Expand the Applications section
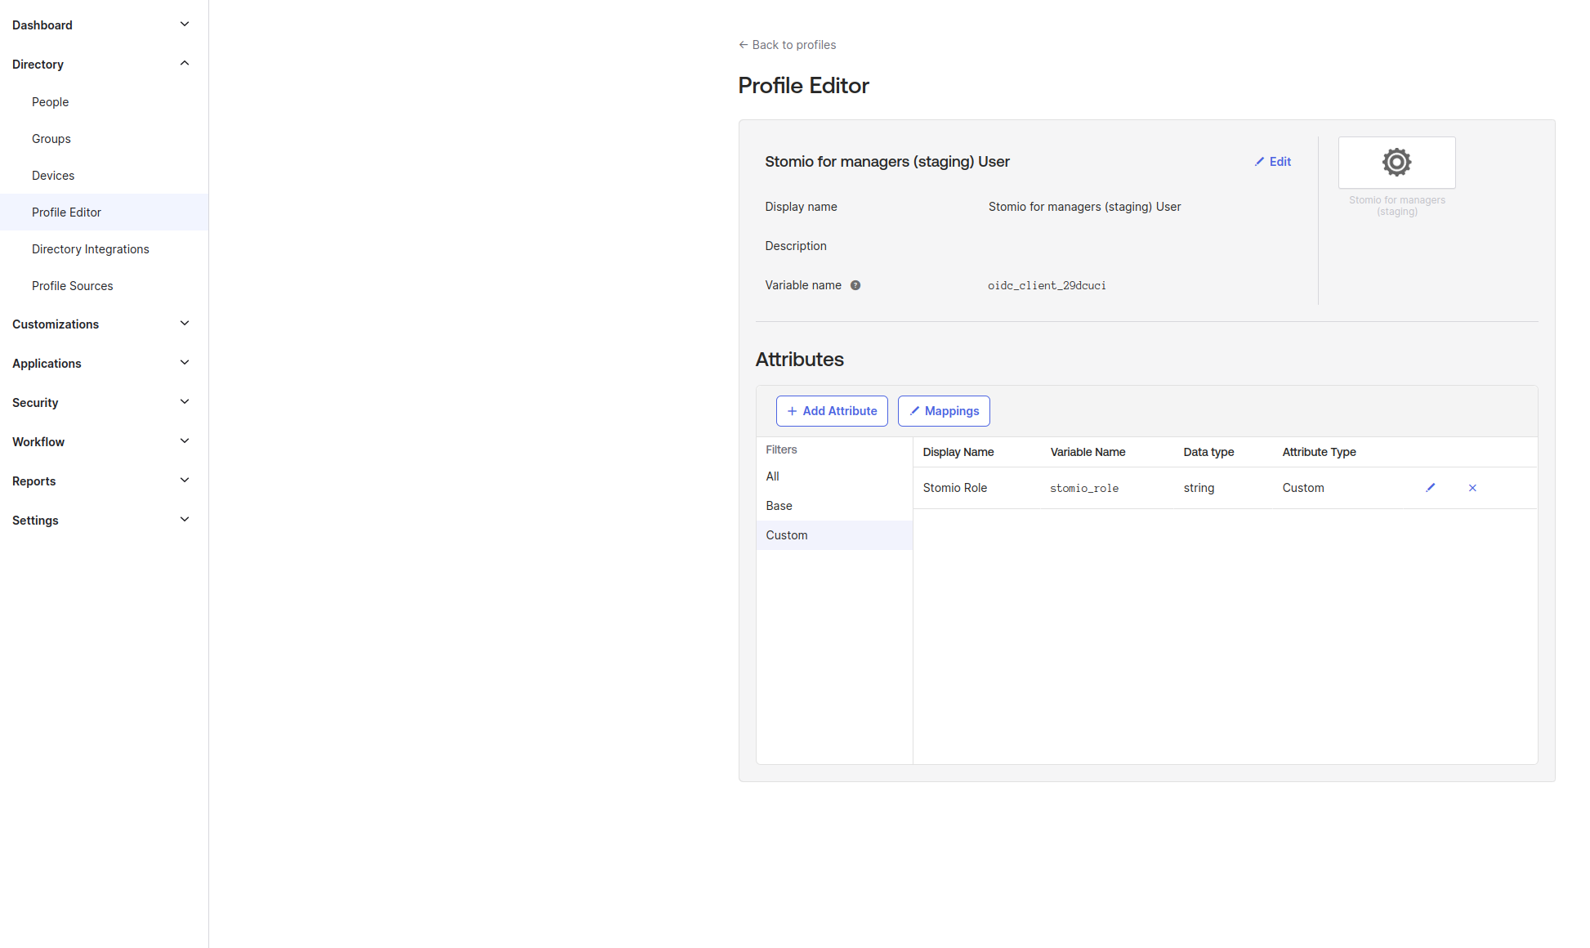Screen dimensions: 1590x948 click(184, 363)
